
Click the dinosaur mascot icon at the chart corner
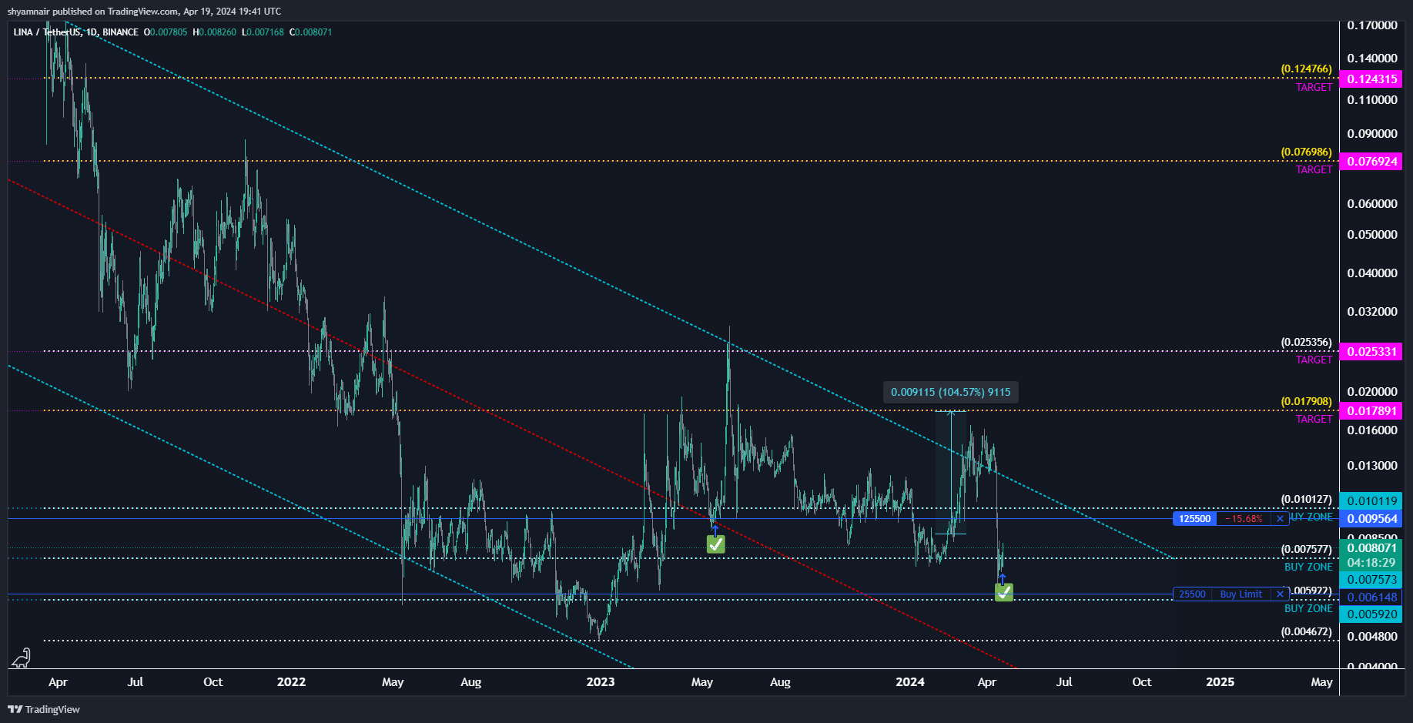[22, 658]
